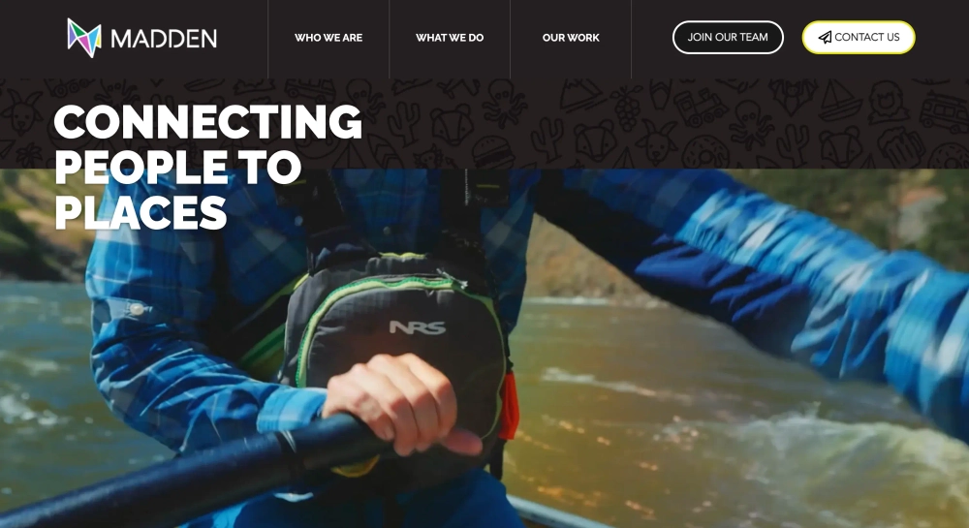The height and width of the screenshot is (528, 969).
Task: Click the paper plane icon in Contact Us
Action: pyautogui.click(x=825, y=38)
